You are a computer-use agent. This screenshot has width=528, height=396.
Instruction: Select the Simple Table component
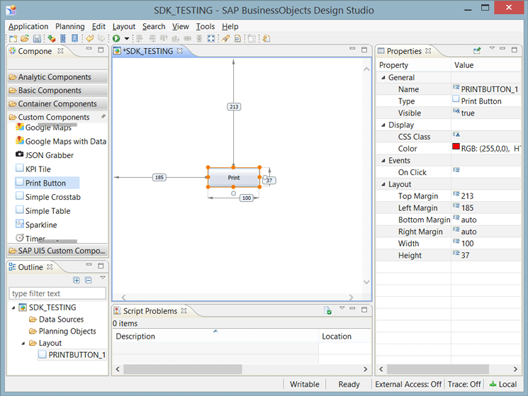point(43,211)
